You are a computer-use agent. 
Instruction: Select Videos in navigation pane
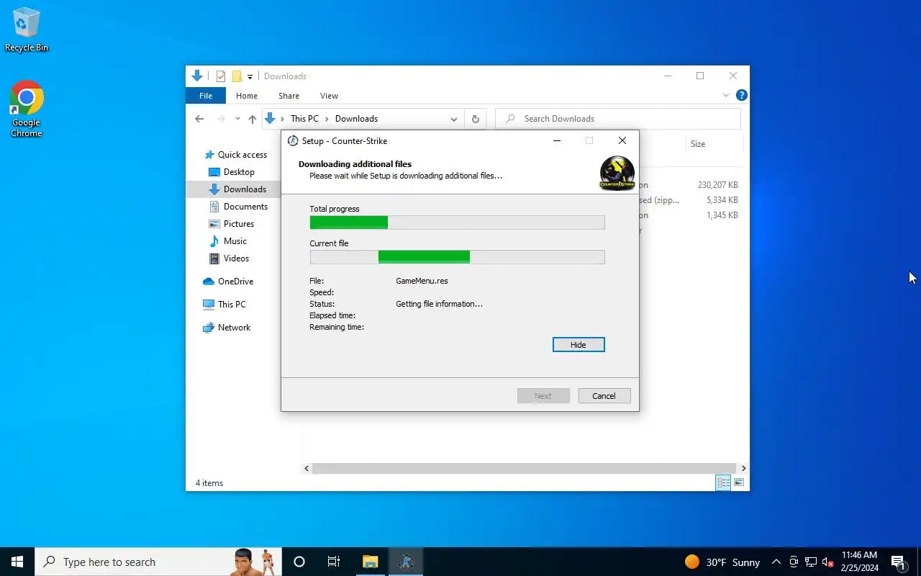(x=229, y=258)
